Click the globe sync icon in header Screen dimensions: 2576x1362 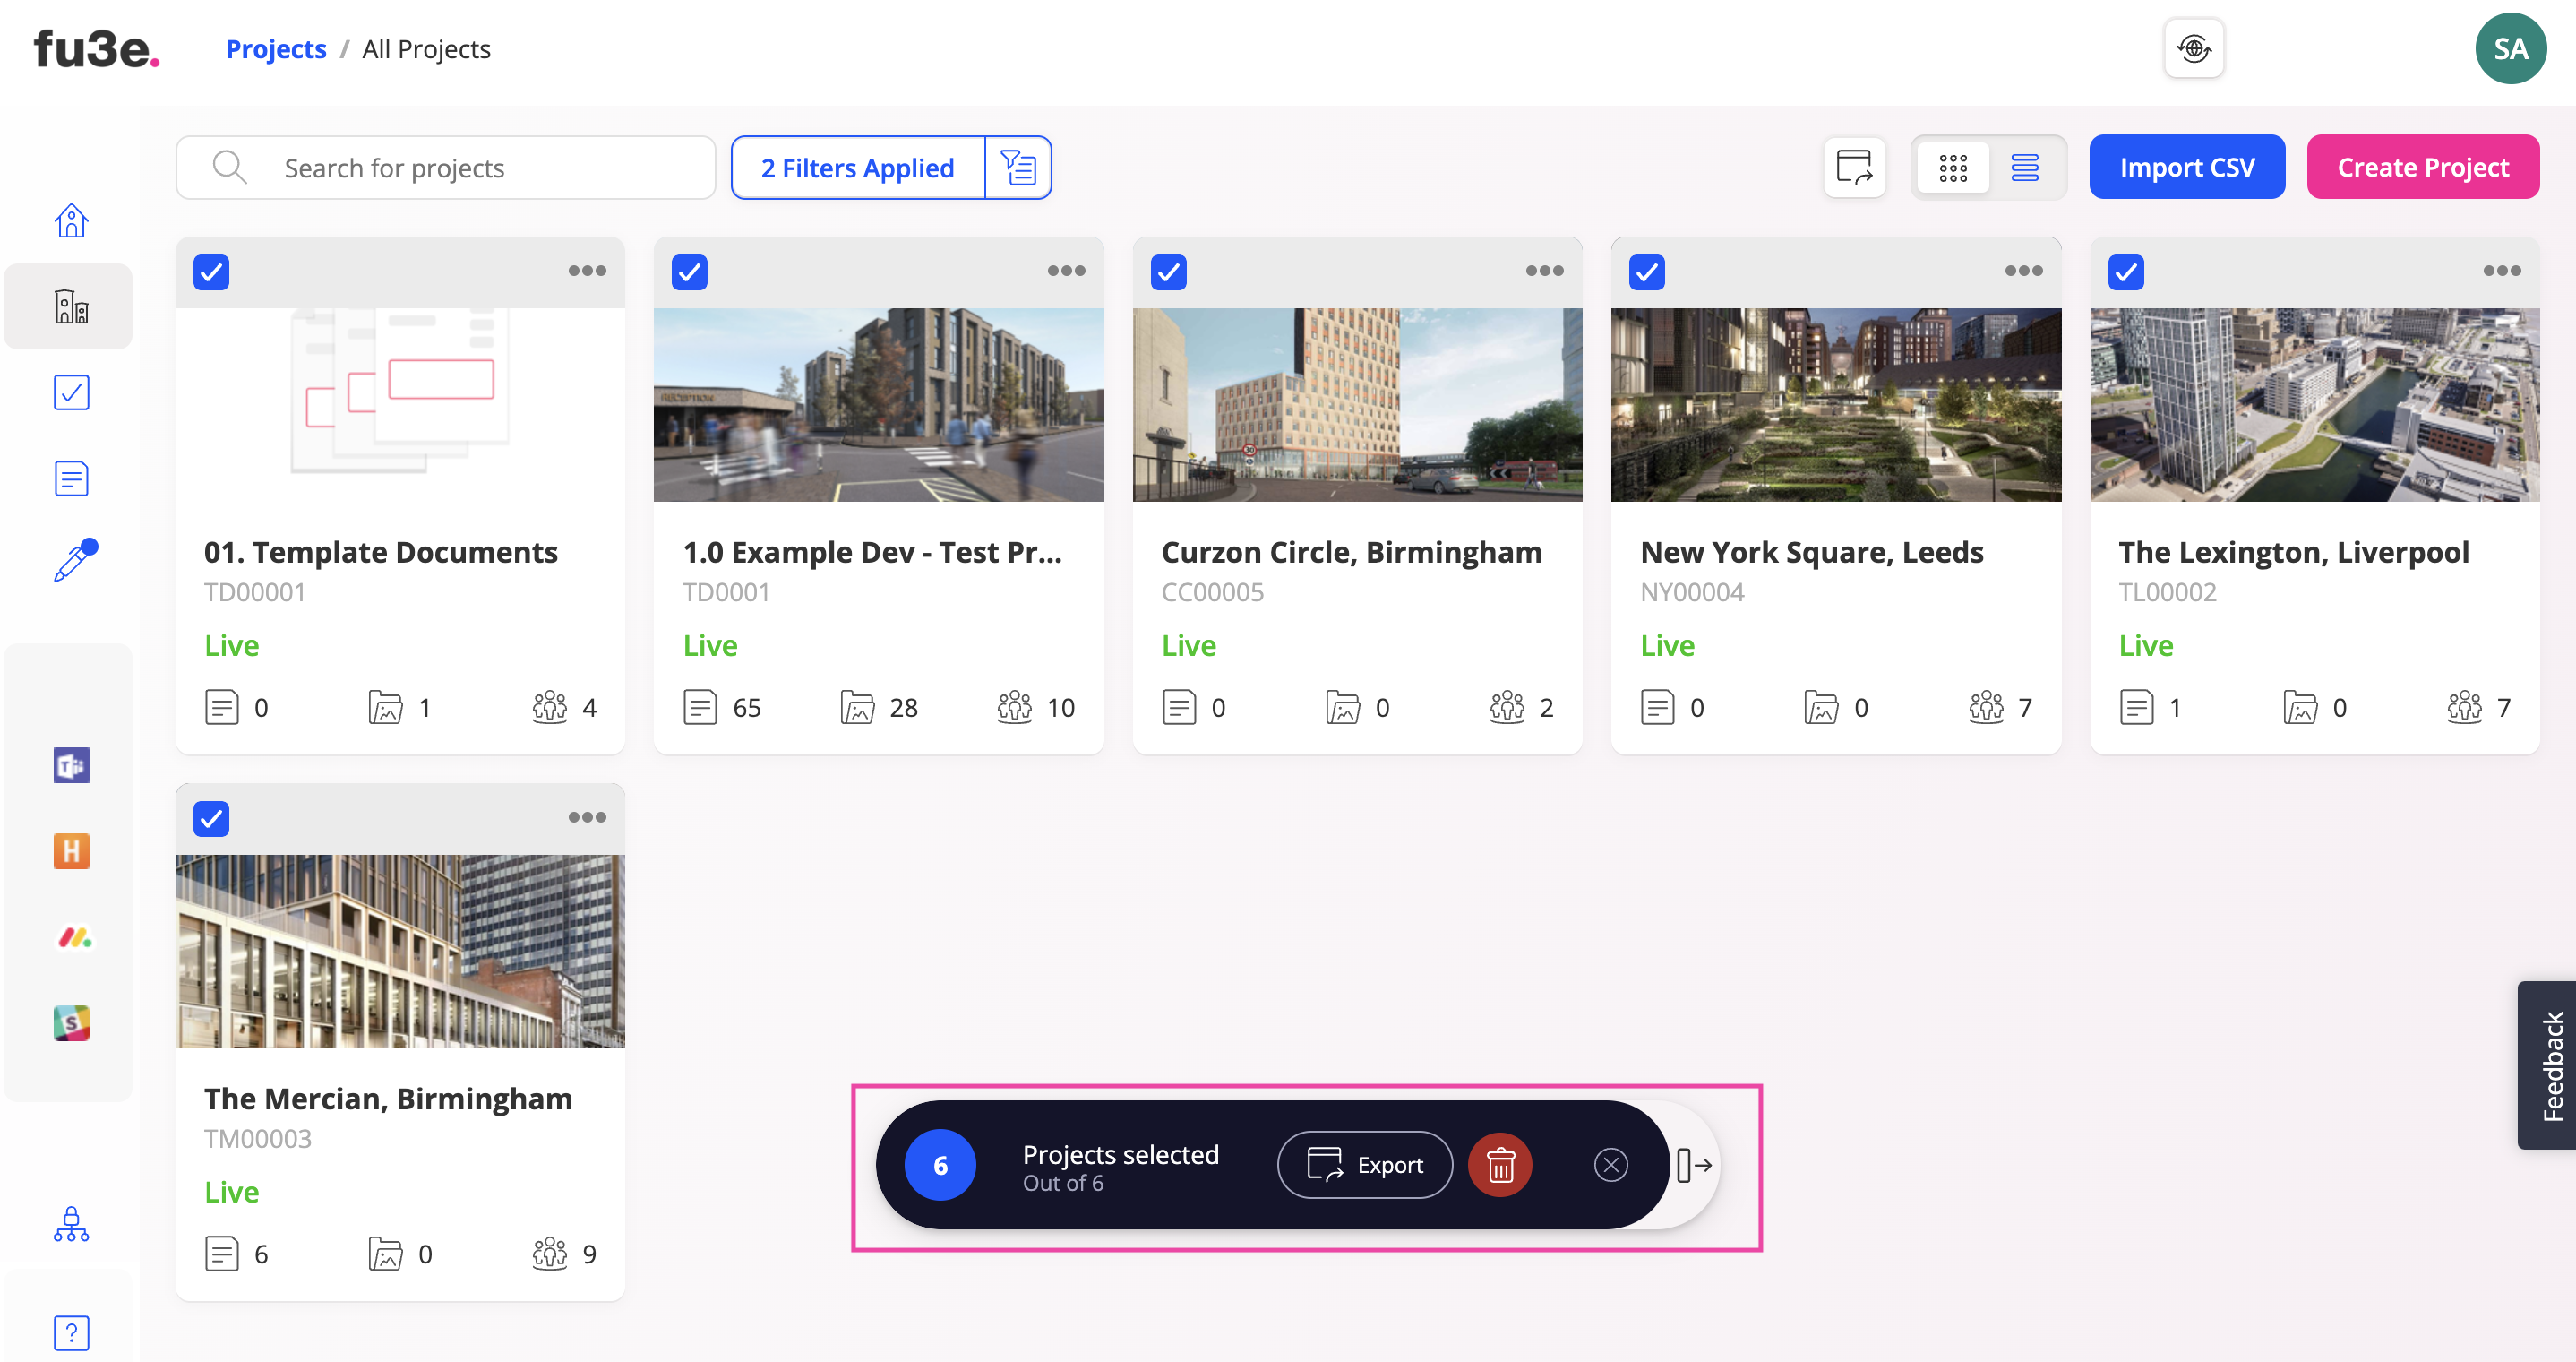click(2193, 48)
